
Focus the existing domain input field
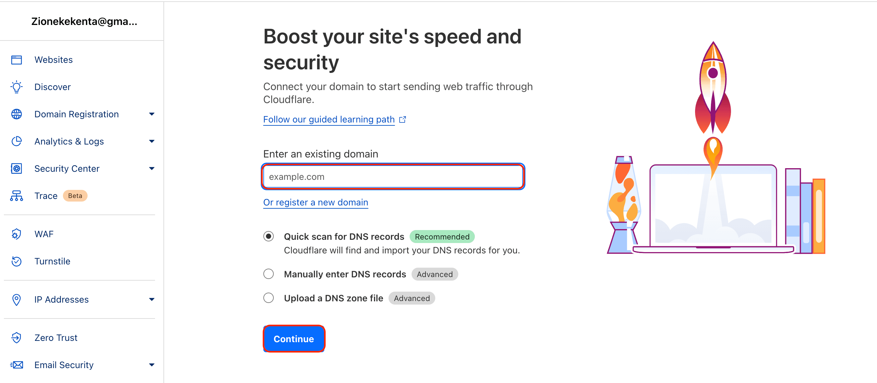point(393,177)
